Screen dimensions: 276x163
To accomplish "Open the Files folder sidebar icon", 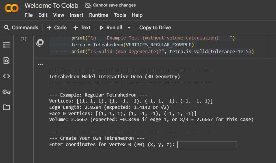I will [6, 107].
